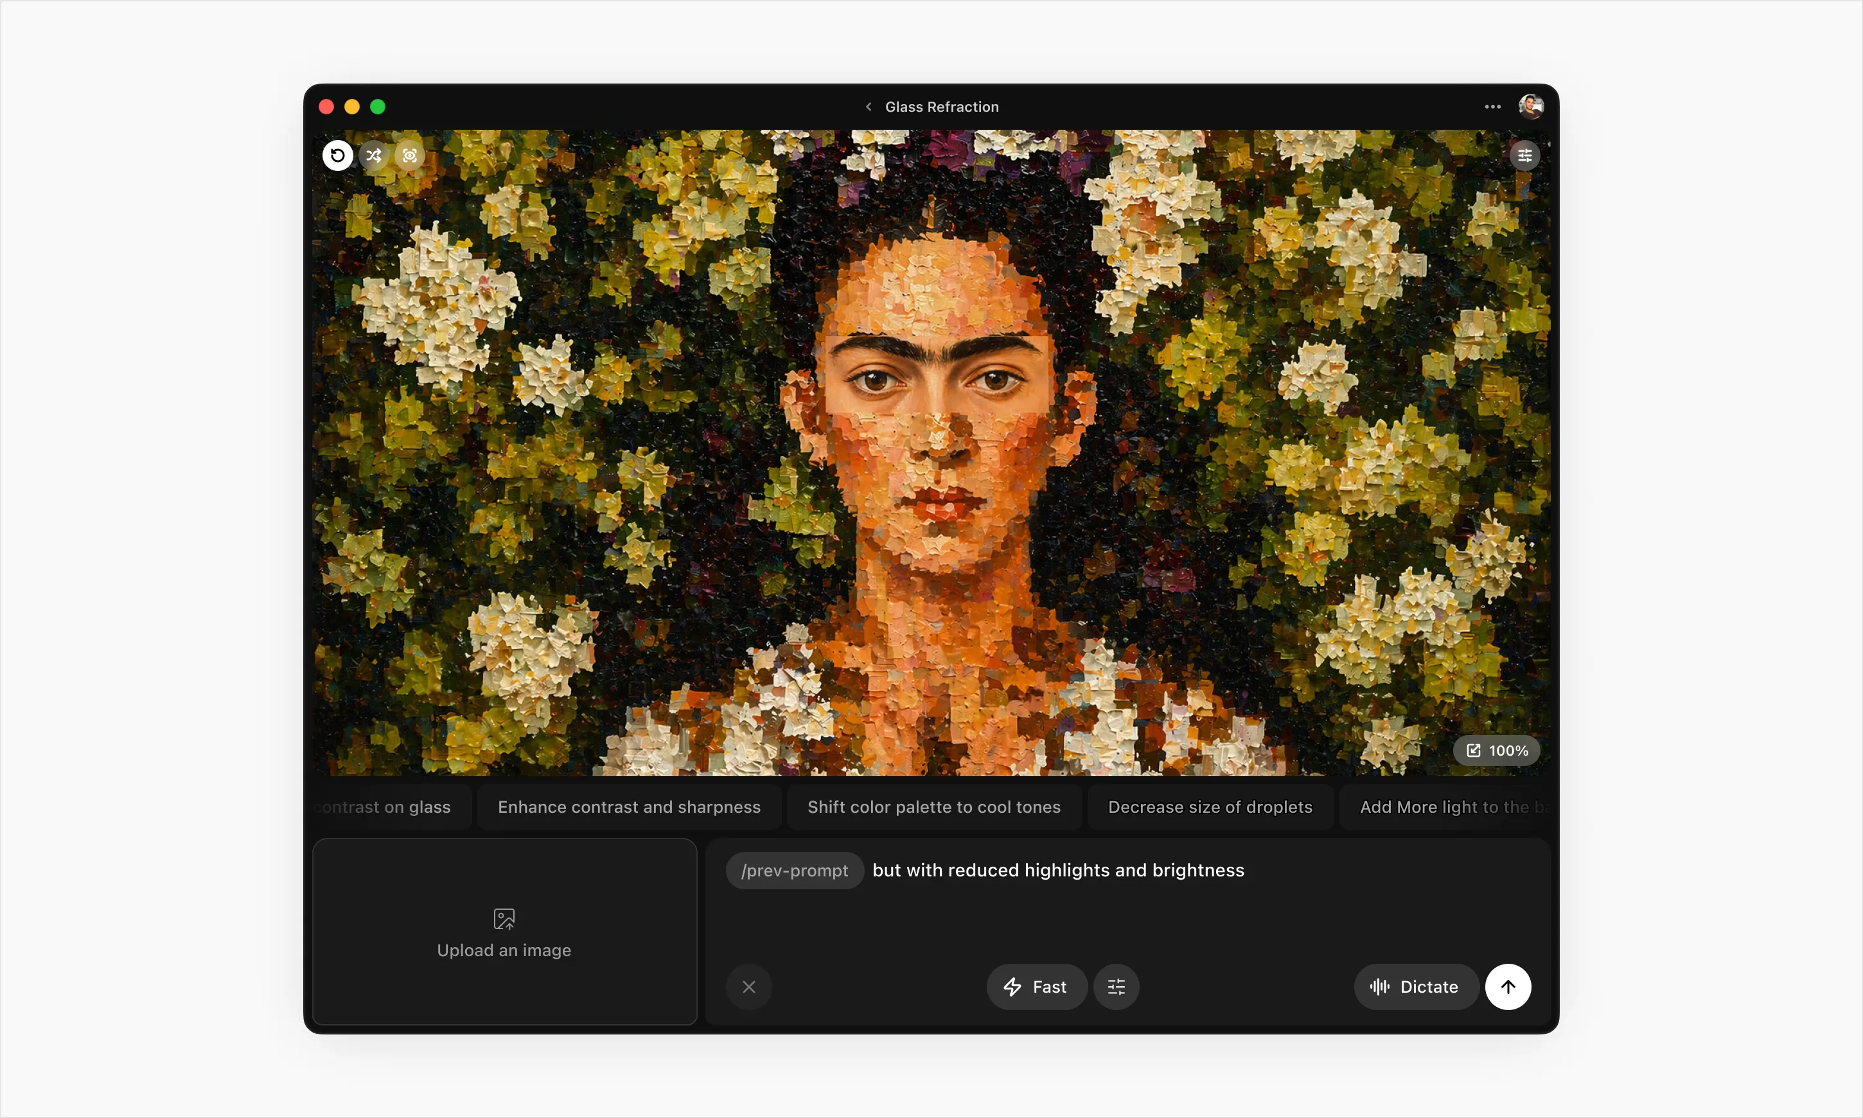Click the regenerate arrow icon on the image
1863x1118 pixels.
pyautogui.click(x=337, y=155)
